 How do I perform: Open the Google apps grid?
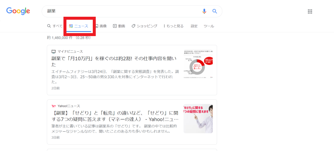coord(310,12)
